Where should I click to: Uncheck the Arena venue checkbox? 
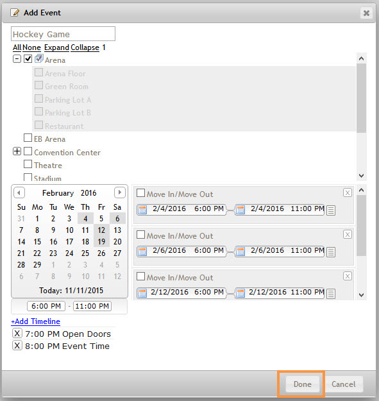(28, 59)
